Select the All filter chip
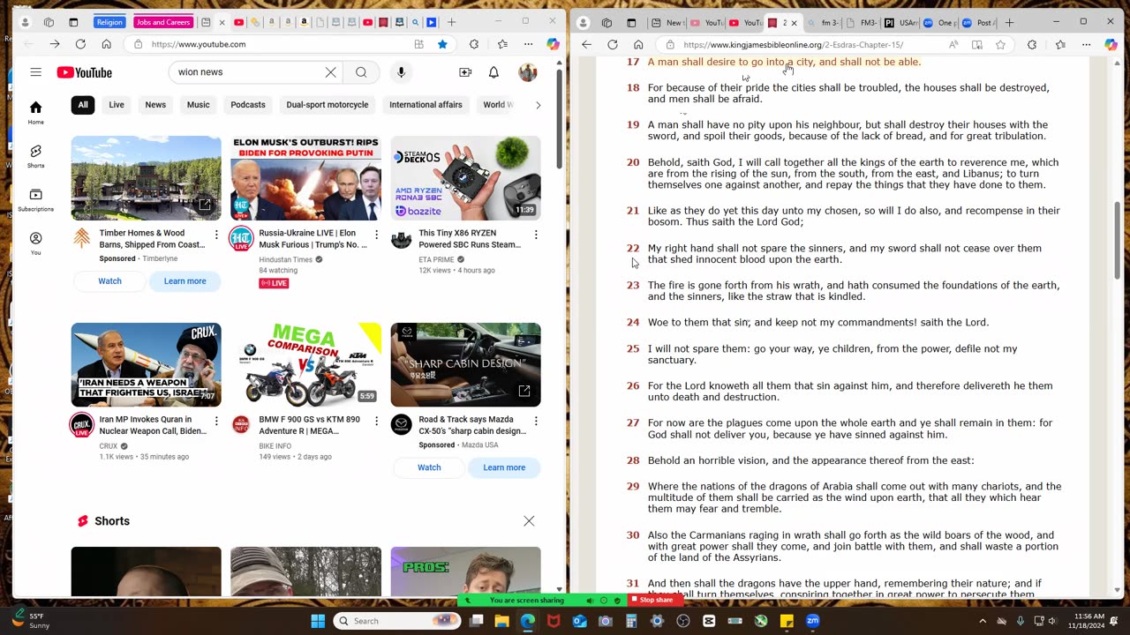The height and width of the screenshot is (635, 1130). pyautogui.click(x=83, y=105)
